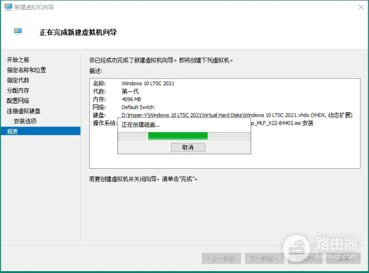Cancel the disk creation progress dialog
Screen dimensions: 369x273
click(188, 147)
